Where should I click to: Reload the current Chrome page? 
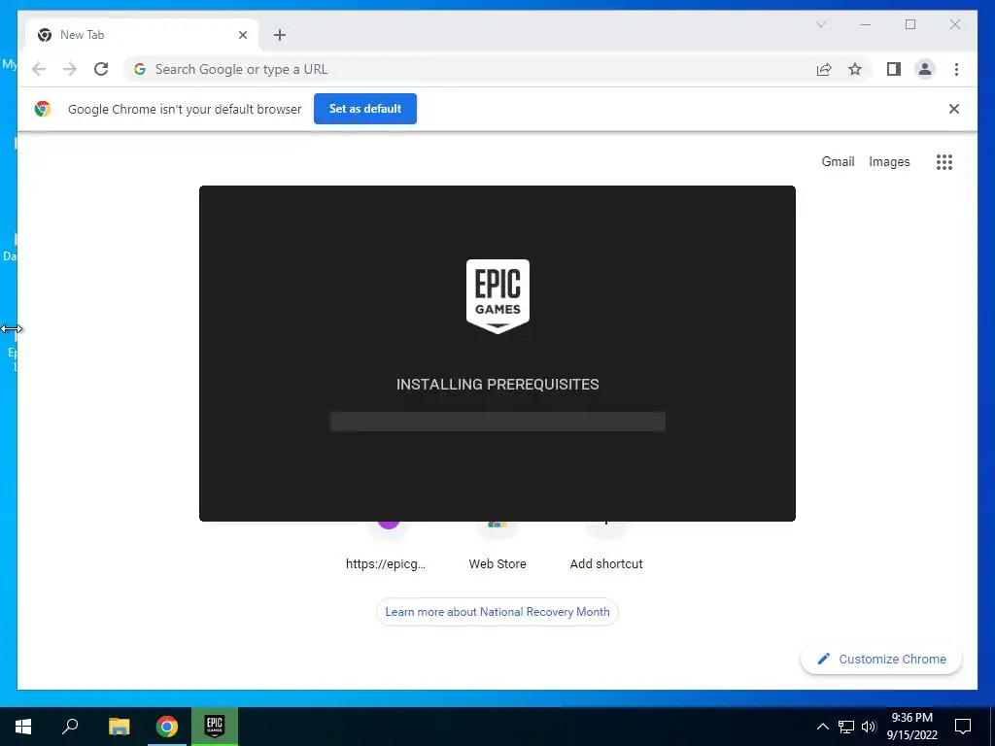tap(101, 69)
